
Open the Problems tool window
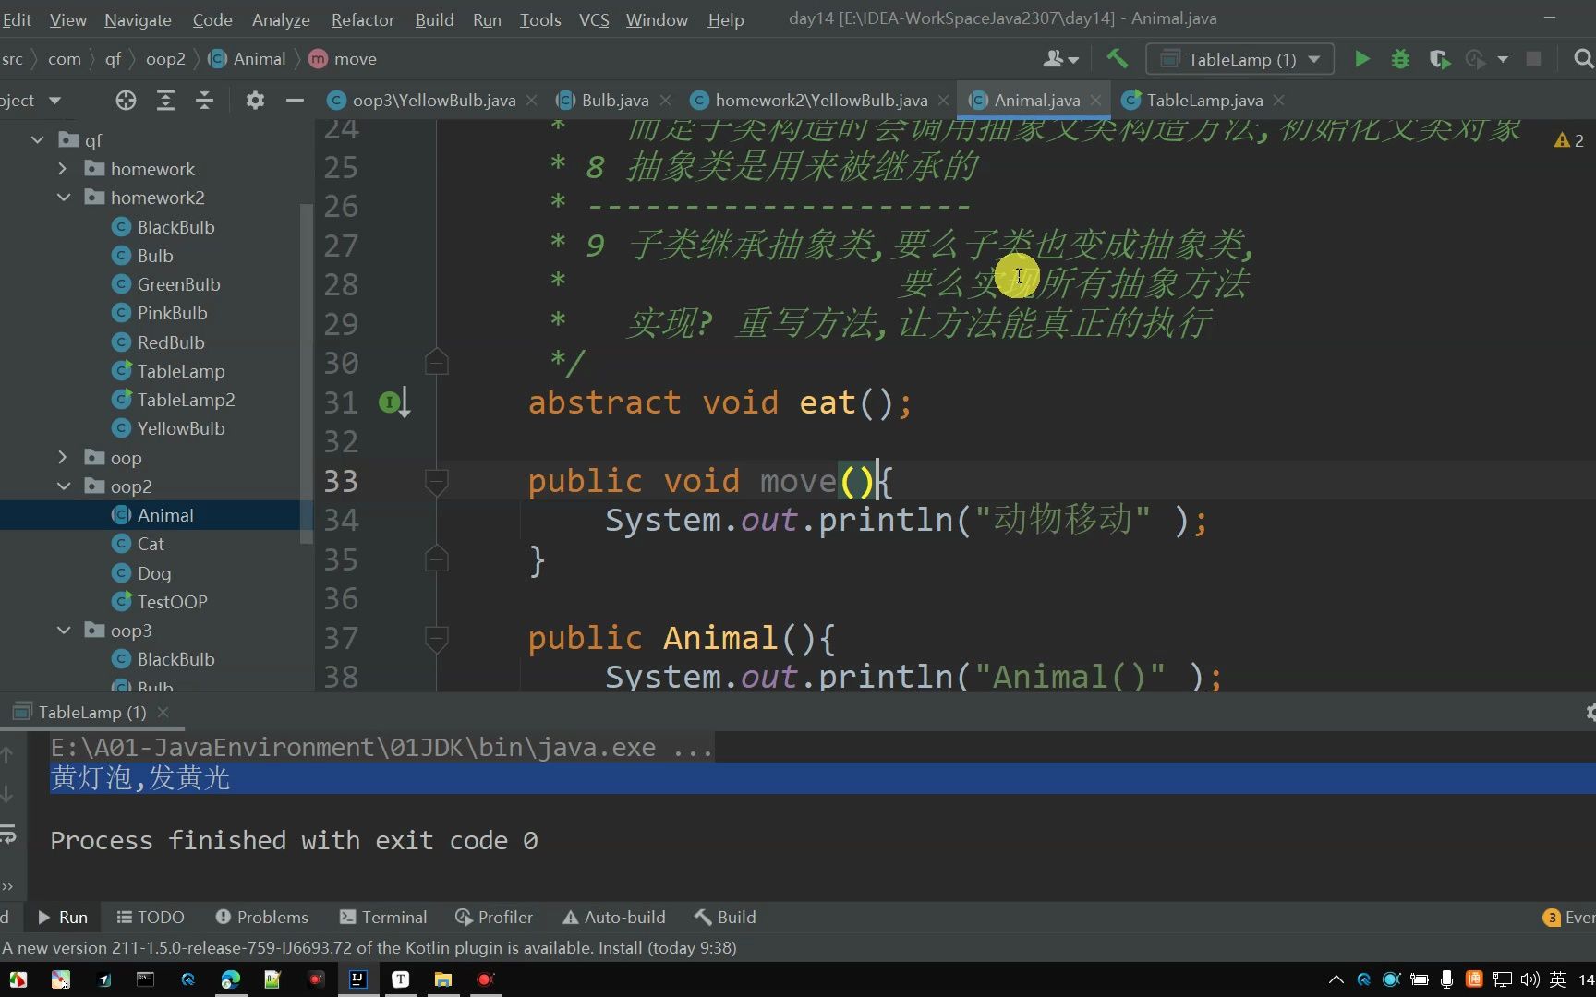pyautogui.click(x=261, y=918)
